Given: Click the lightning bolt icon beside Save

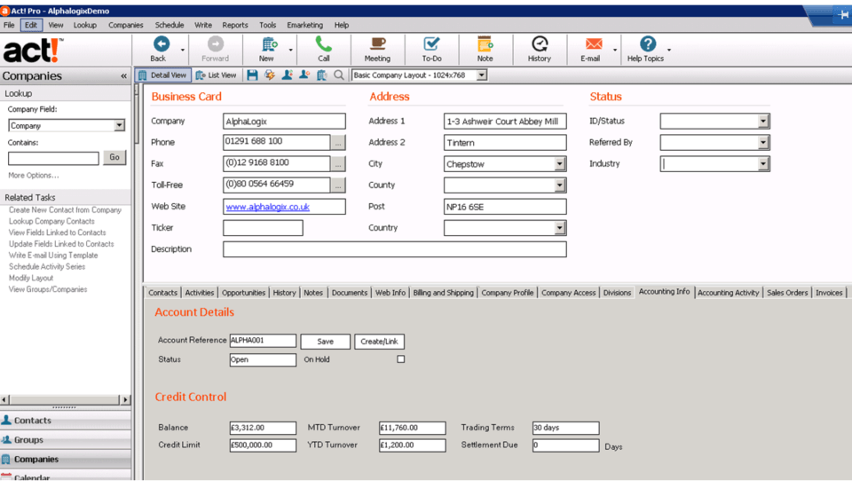Looking at the screenshot, I should click(x=270, y=75).
